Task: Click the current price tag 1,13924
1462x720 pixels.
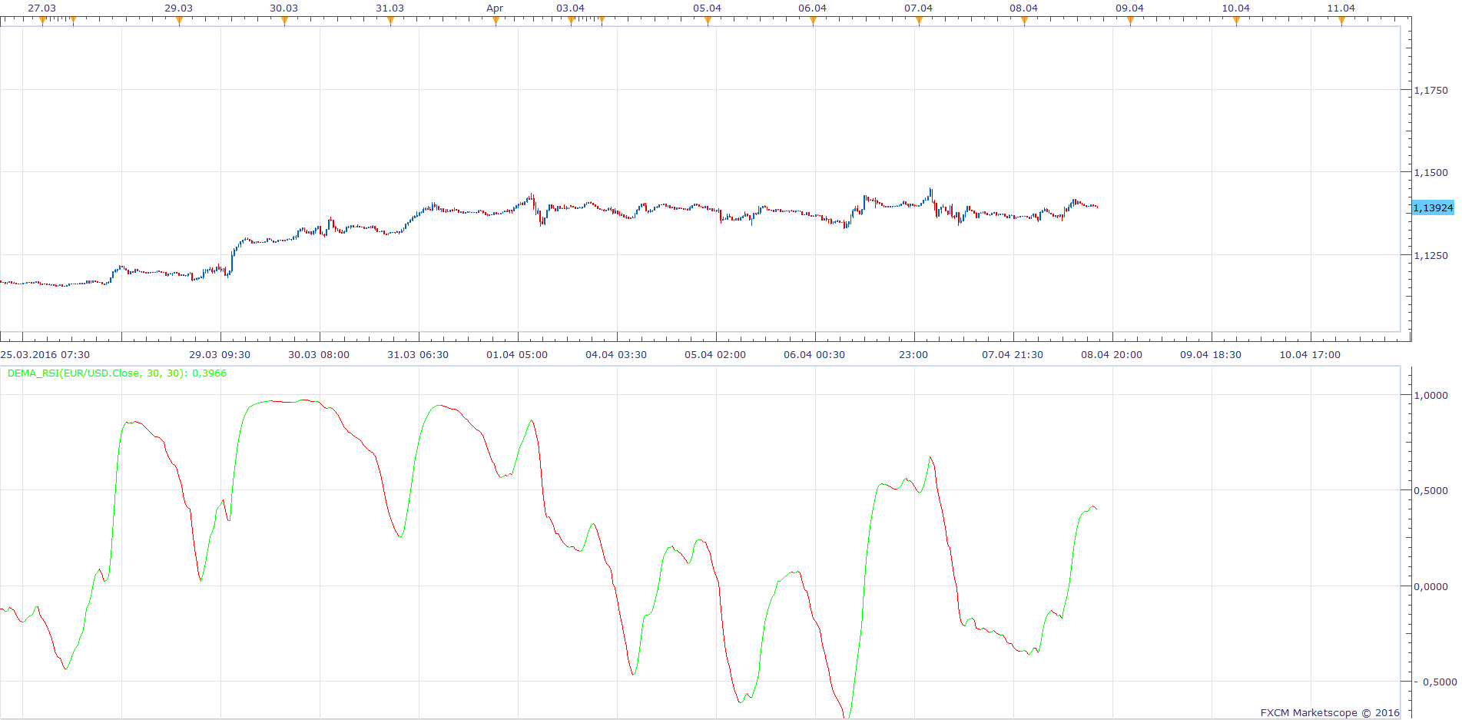Action: tap(1434, 208)
